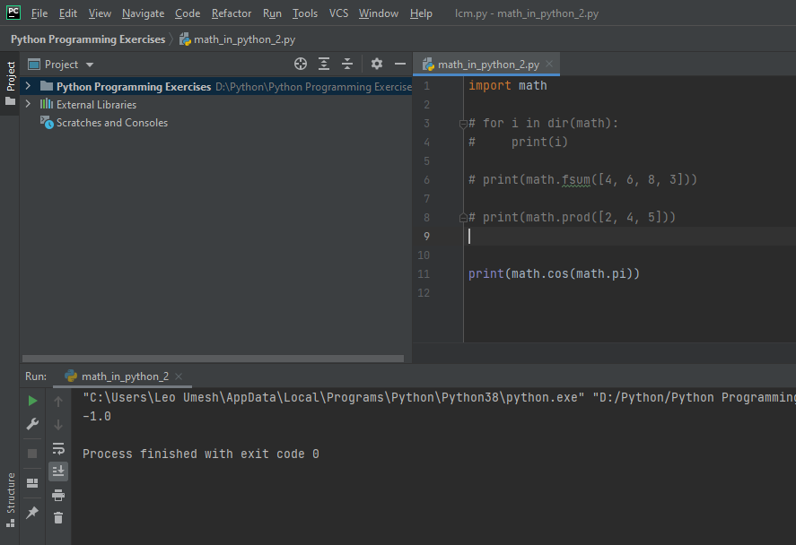The image size is (796, 545).
Task: Click the PyCharm logo icon
Action: point(13,13)
